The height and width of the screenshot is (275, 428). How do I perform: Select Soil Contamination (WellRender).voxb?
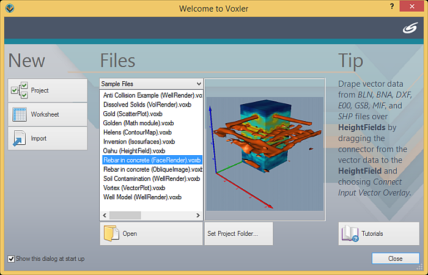pos(152,178)
